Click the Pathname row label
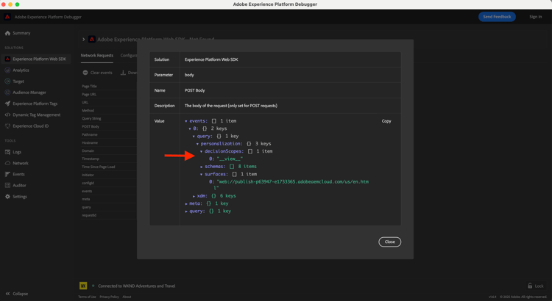Screen dimensions: 552x301 coord(89,134)
